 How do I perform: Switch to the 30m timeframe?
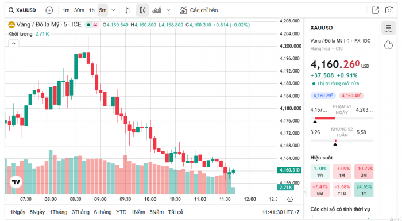click(x=79, y=10)
